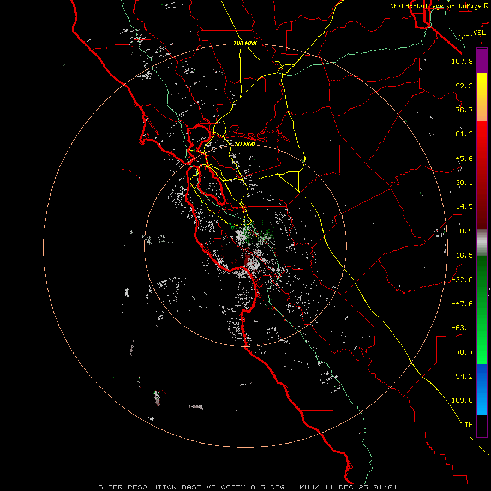This screenshot has height=491, width=491.
Task: Select the -32.0 velocity scale value
Action: [x=462, y=280]
